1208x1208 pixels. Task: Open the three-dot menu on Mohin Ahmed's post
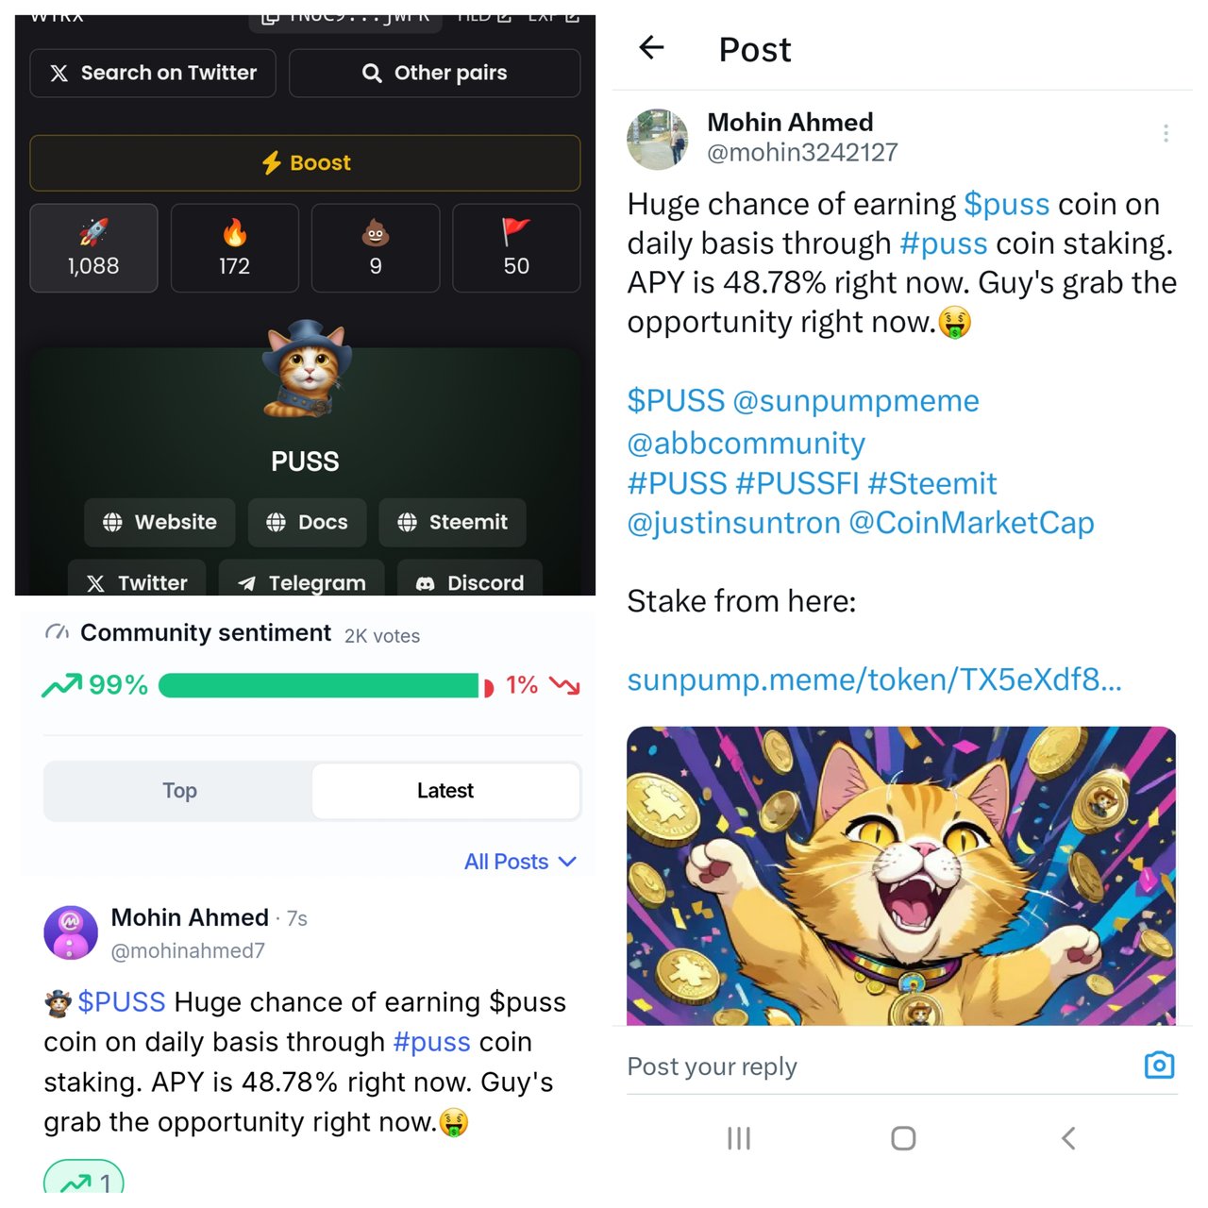point(1166,133)
